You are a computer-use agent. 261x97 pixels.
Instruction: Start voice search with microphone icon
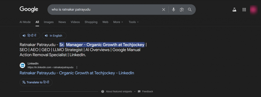click(x=173, y=10)
